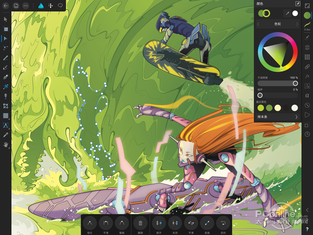Select the Rectangle shape tool
Viewport: 313px width, 235px height.
6,116
